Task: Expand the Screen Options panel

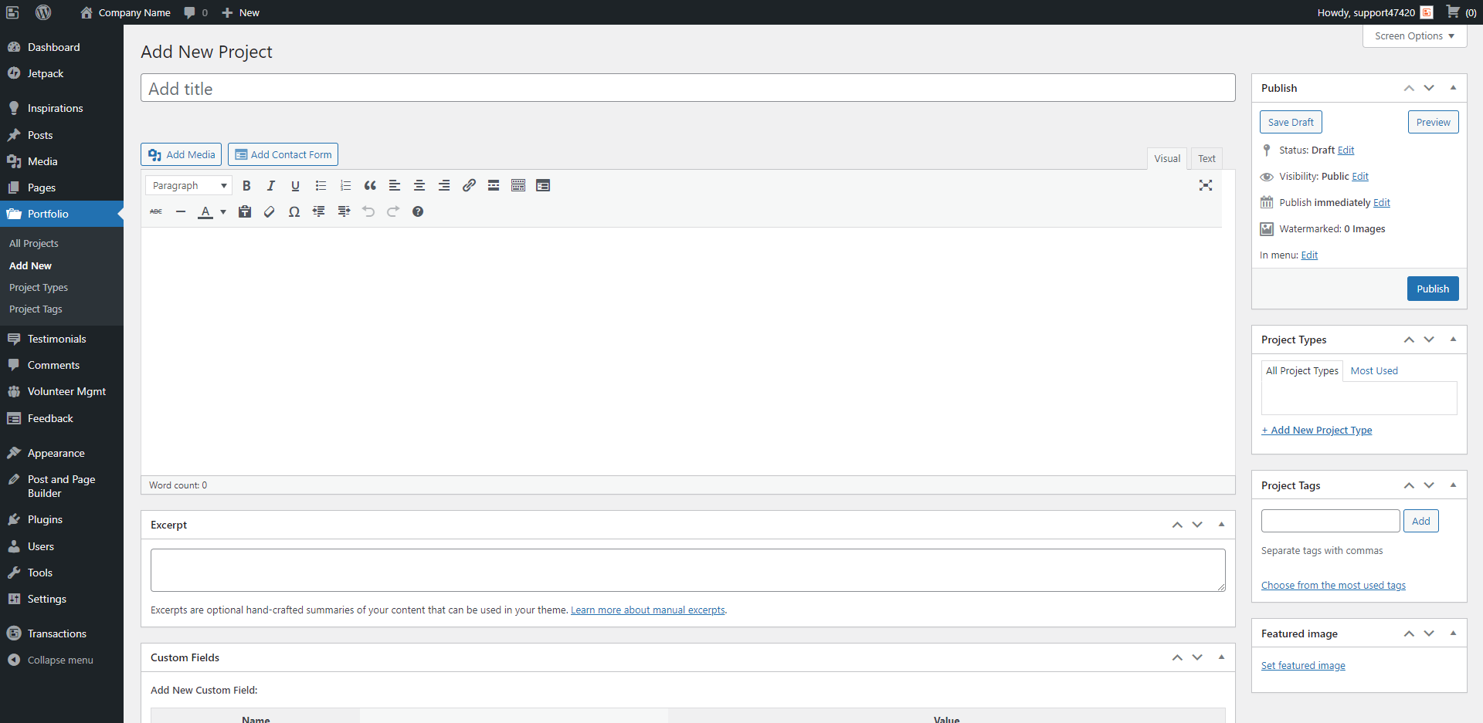Action: (1415, 36)
